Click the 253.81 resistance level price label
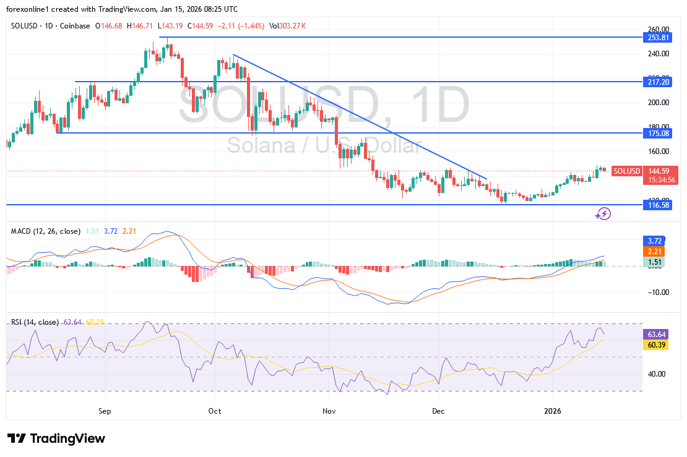The height and width of the screenshot is (457, 687). [657, 38]
